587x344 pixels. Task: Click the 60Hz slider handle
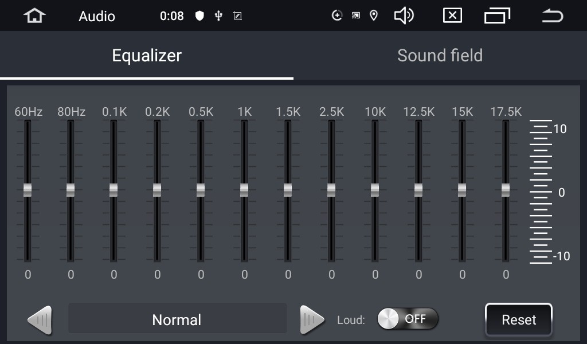click(28, 190)
